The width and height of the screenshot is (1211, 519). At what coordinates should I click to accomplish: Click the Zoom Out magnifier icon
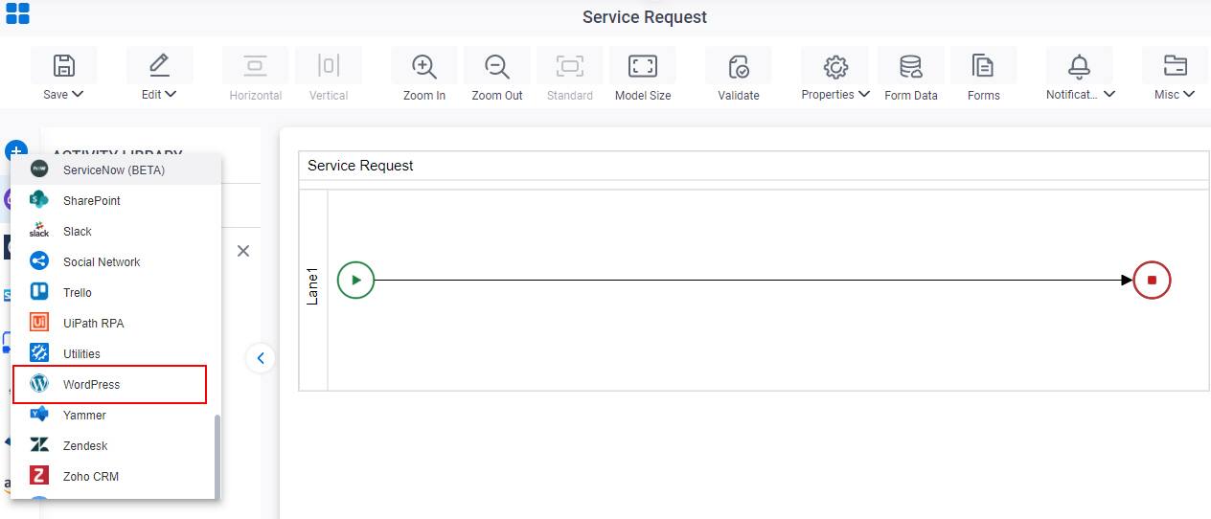click(497, 65)
